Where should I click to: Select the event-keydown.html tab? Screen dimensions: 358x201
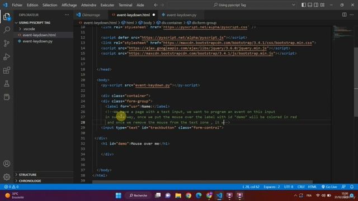[133, 15]
